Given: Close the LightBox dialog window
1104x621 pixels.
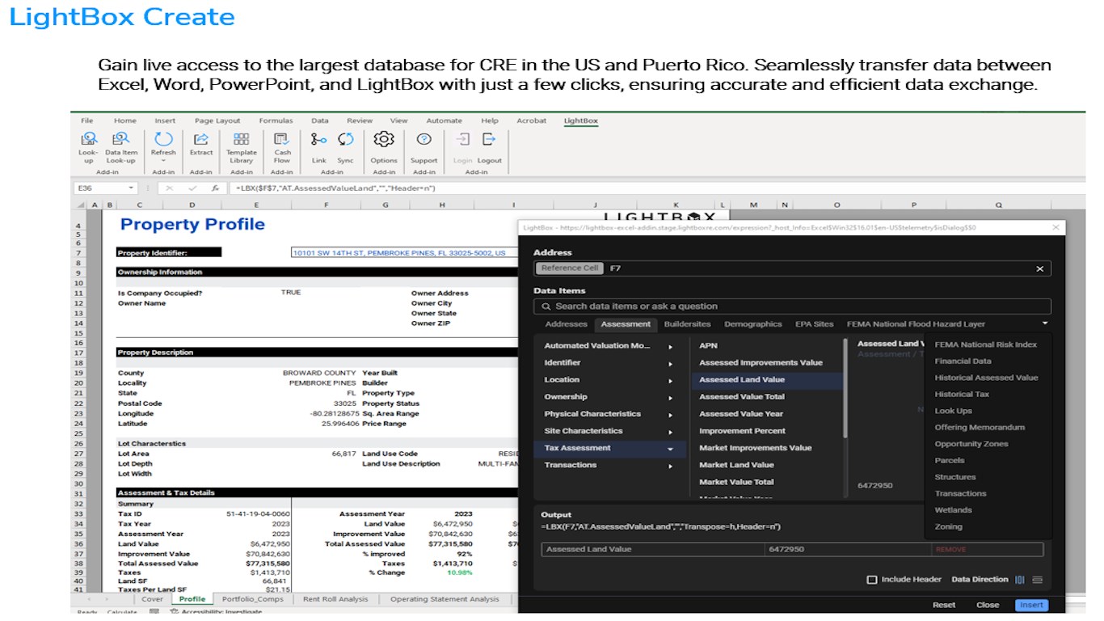Looking at the screenshot, I should pos(1056,228).
